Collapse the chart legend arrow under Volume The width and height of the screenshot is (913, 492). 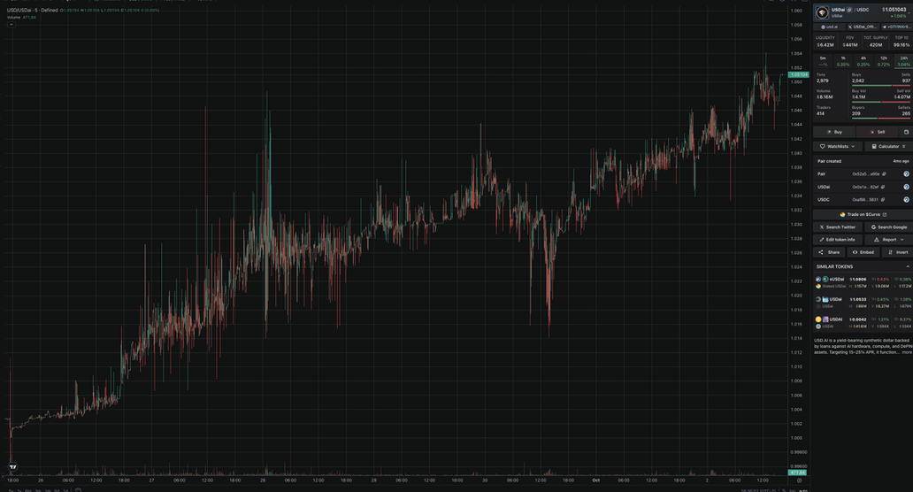pos(11,25)
